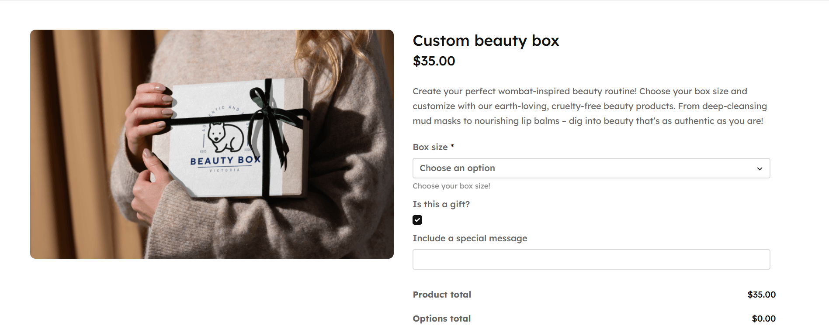
Task: Uncheck the "Is this a gift?" checkbox
Action: pyautogui.click(x=417, y=220)
